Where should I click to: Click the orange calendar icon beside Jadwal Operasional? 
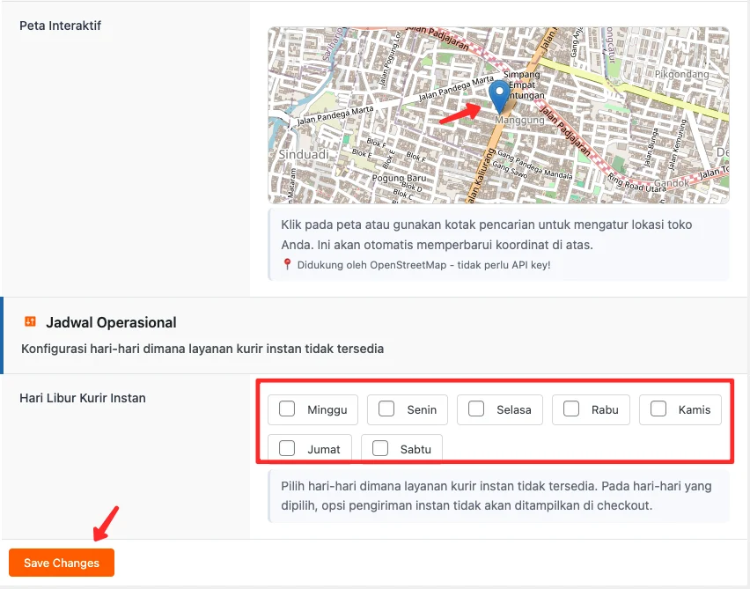(33, 322)
